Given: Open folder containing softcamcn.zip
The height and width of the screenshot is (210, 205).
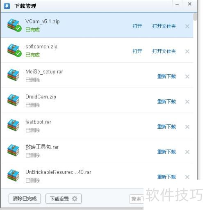Looking at the screenshot, I should point(164,51).
